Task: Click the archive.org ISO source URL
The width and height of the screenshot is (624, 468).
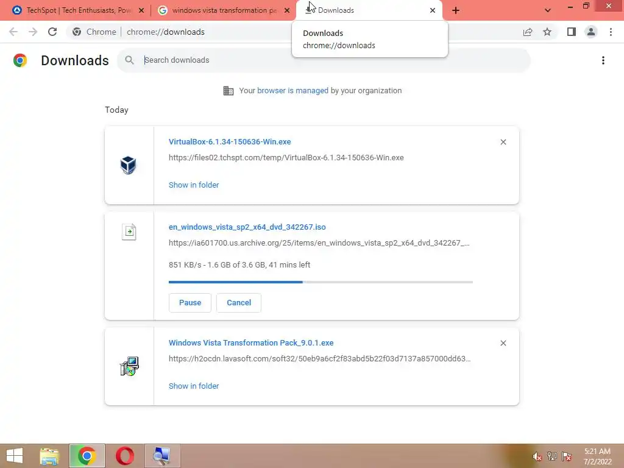Action: tap(319, 243)
